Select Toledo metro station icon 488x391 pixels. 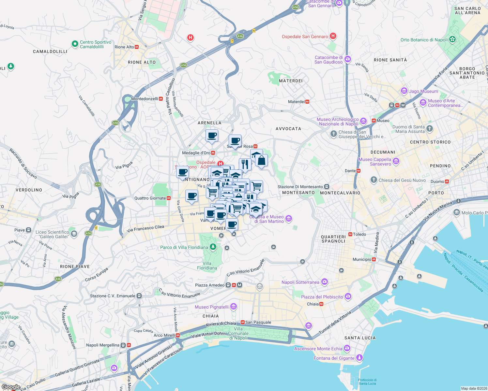[x=350, y=234]
